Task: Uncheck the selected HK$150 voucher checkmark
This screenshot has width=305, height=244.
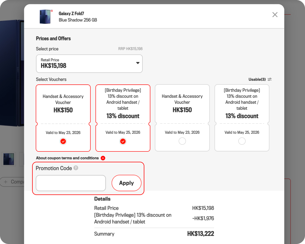Action: (63, 141)
